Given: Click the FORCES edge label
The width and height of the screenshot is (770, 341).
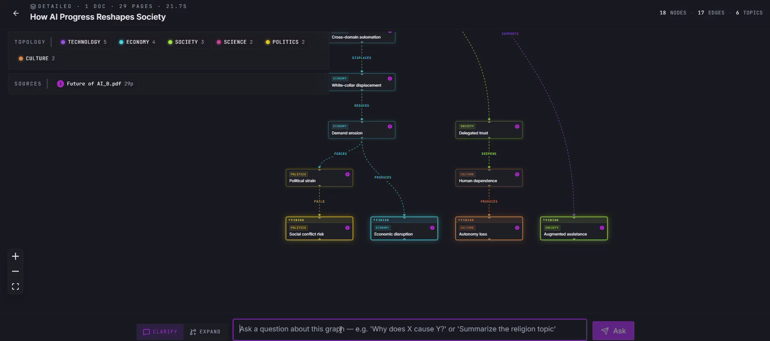Looking at the screenshot, I should (340, 154).
